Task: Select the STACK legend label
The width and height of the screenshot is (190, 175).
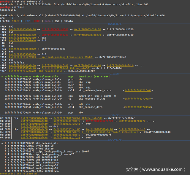Action: click(16, 21)
